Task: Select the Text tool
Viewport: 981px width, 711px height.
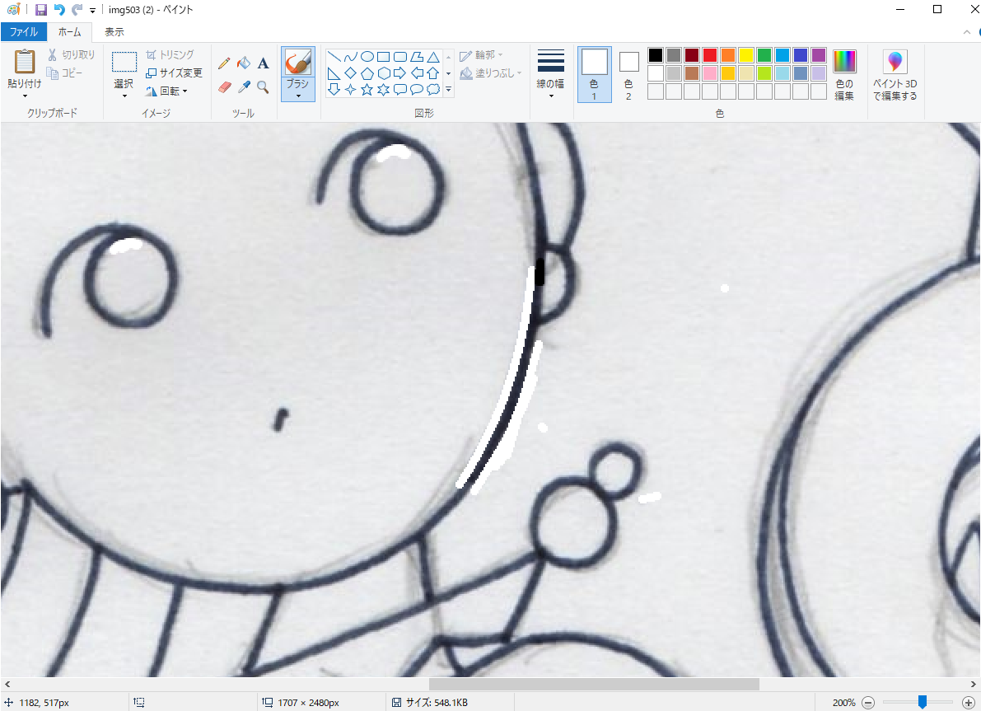Action: [264, 63]
